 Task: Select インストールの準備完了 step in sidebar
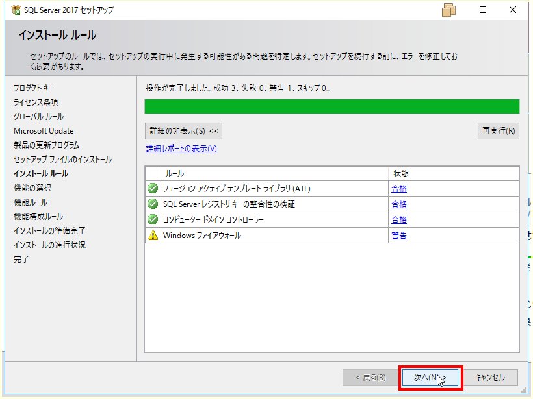pyautogui.click(x=49, y=230)
